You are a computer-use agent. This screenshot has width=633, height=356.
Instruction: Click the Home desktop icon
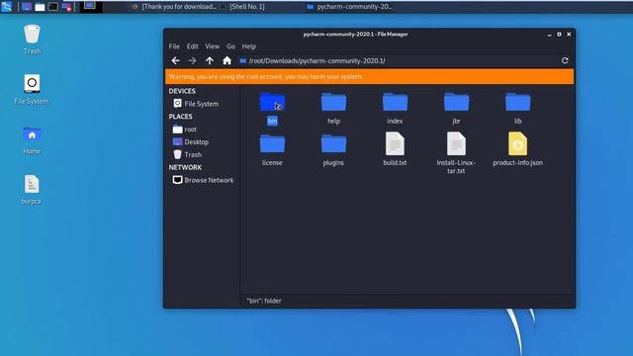[32, 140]
